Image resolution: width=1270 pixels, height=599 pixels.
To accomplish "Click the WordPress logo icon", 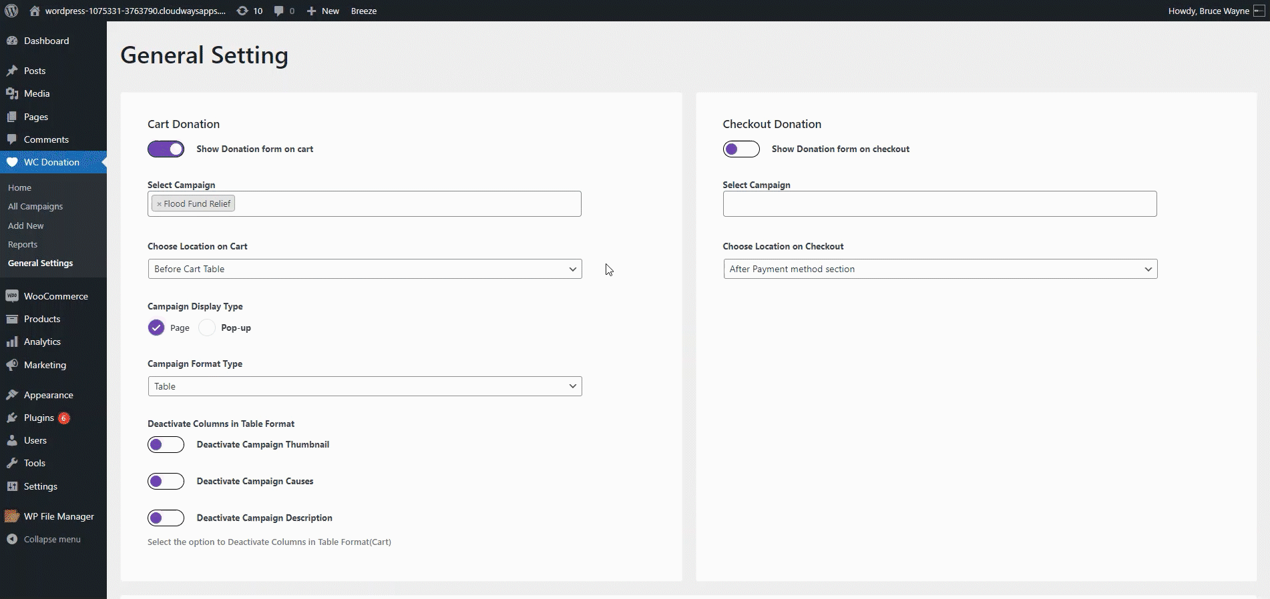I will click(11, 11).
